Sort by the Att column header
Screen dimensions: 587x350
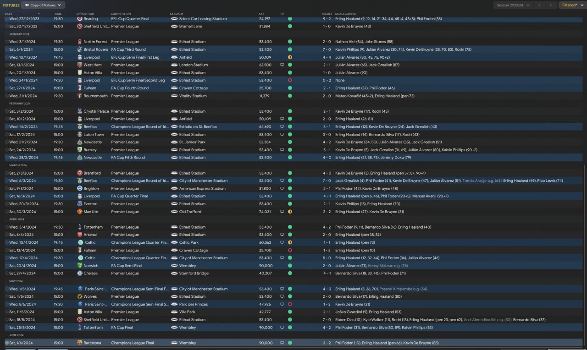pos(261,14)
